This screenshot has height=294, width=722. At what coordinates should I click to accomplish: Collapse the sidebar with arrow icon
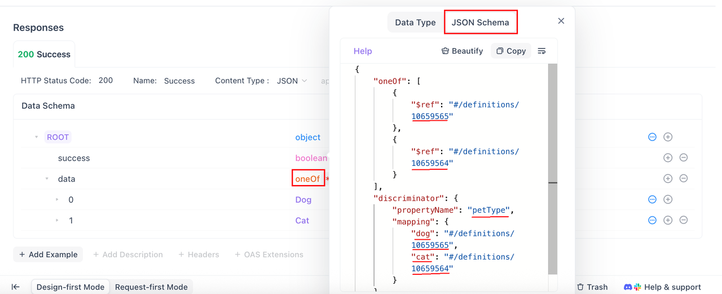pyautogui.click(x=16, y=287)
